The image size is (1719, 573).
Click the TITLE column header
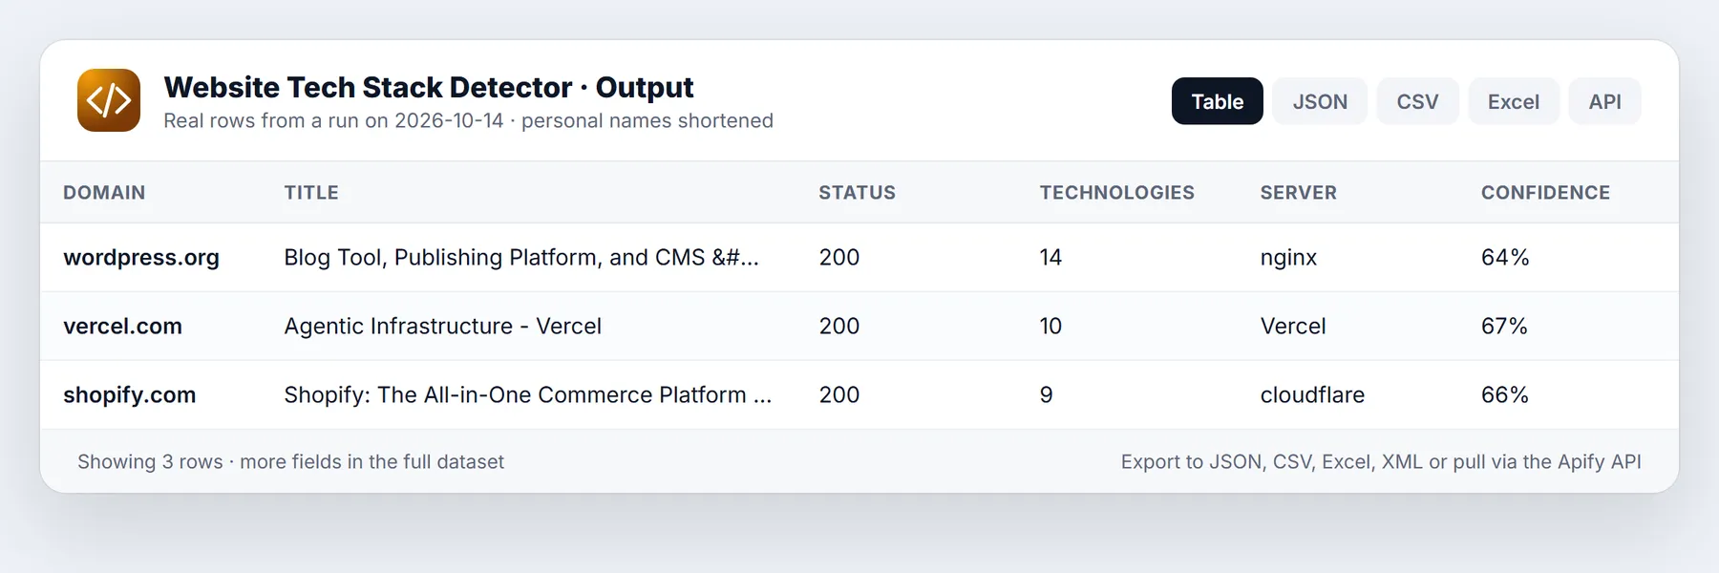pyautogui.click(x=311, y=192)
